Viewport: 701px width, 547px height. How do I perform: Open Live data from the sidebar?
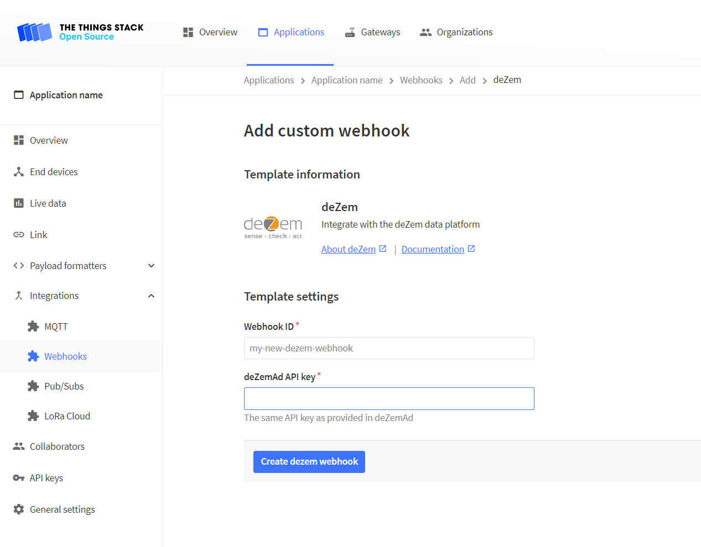46,203
